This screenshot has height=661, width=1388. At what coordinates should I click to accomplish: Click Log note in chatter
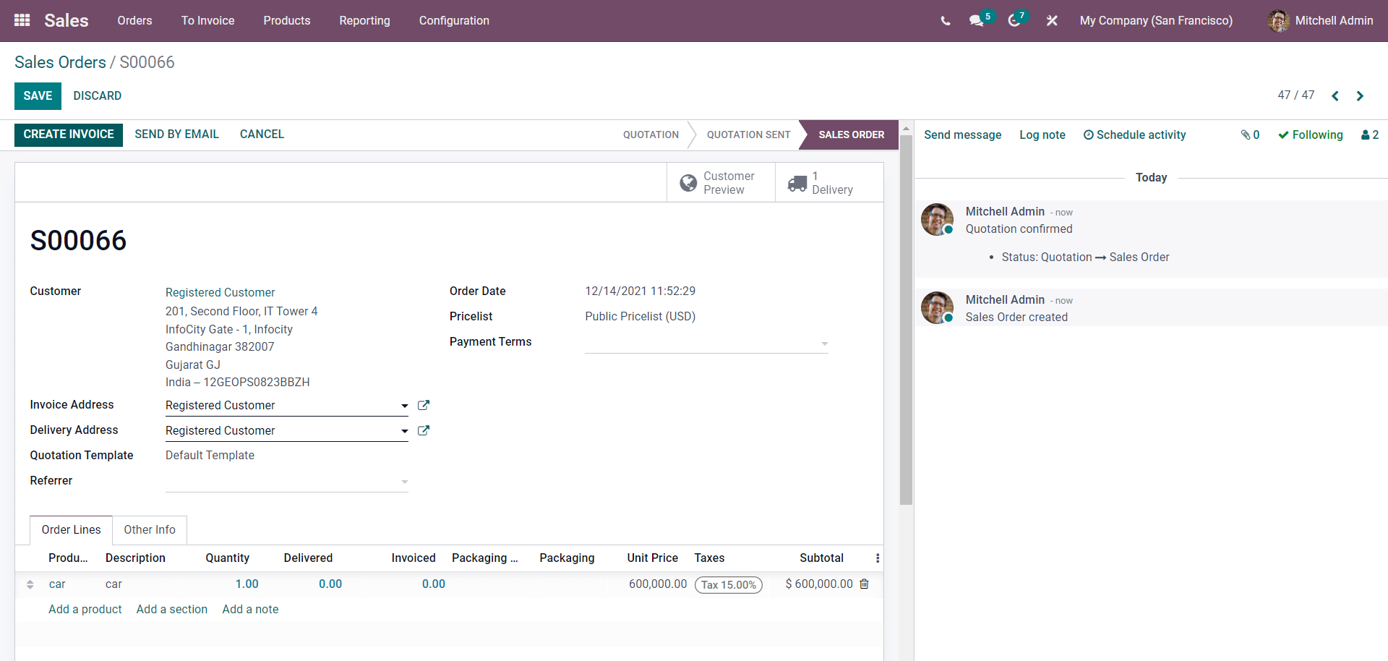tap(1042, 135)
